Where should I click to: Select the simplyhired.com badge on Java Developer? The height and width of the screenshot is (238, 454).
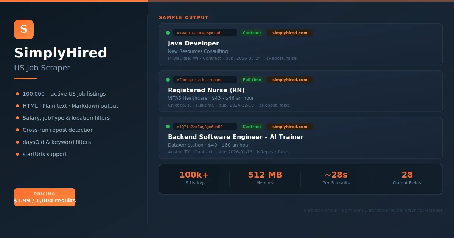pyautogui.click(x=290, y=33)
